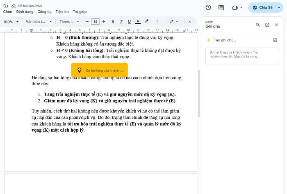Search notes in Keep panel
Viewport: 287px width, 194px height.
tap(258, 25)
